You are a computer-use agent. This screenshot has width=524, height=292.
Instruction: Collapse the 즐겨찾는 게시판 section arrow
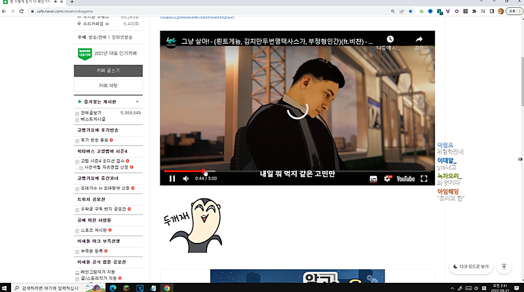tap(137, 102)
